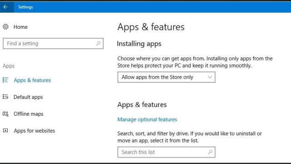
Task: Click the chevron arrow on app source dropdown
Action: tap(210, 77)
